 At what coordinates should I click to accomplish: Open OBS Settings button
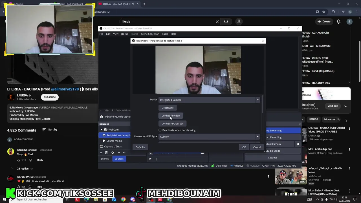point(273,158)
